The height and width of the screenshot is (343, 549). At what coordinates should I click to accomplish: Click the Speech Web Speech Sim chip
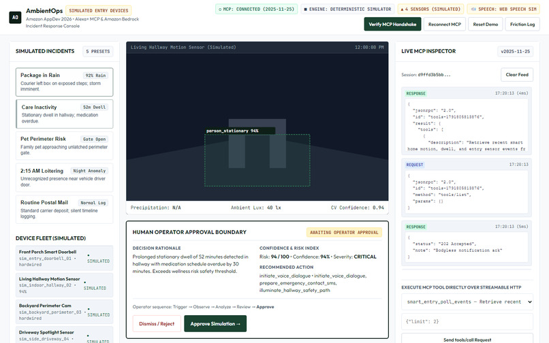(x=503, y=9)
